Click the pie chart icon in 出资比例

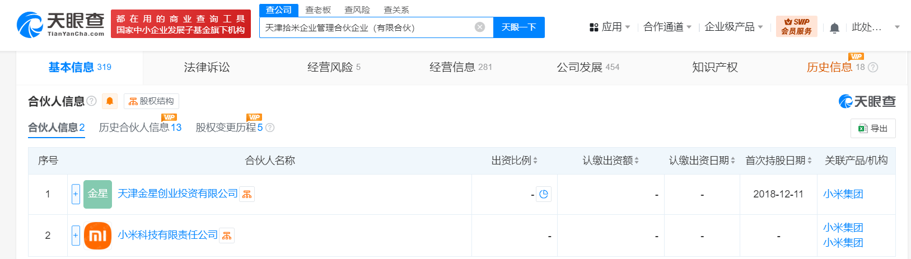pyautogui.click(x=544, y=194)
